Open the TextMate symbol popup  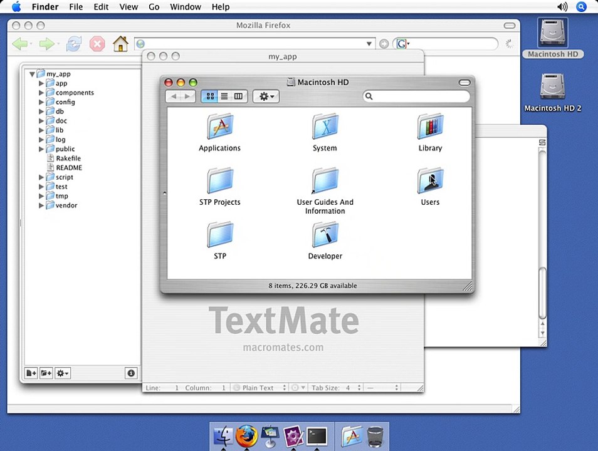382,388
